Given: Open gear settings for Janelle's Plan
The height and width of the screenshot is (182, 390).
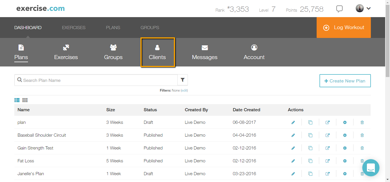Looking at the screenshot, I should click(x=345, y=174).
